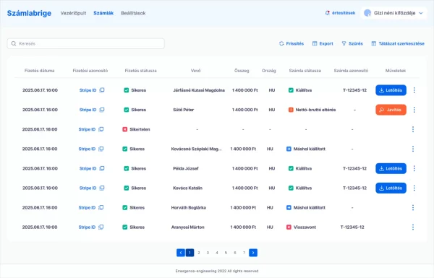Copy Stripe ID in Kovács Katalin row

102,188
